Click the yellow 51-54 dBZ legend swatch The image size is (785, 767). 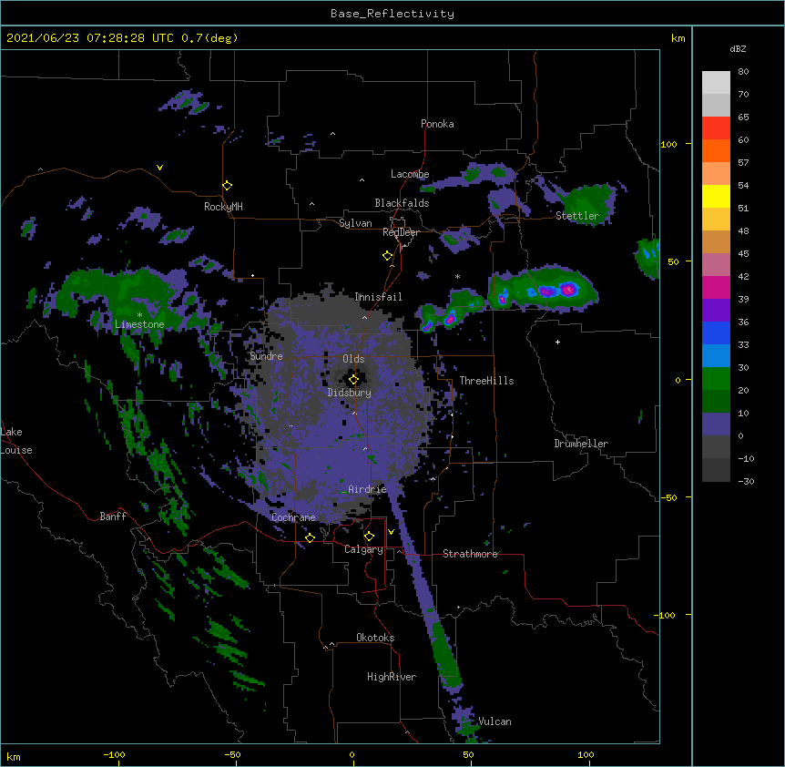pos(716,196)
